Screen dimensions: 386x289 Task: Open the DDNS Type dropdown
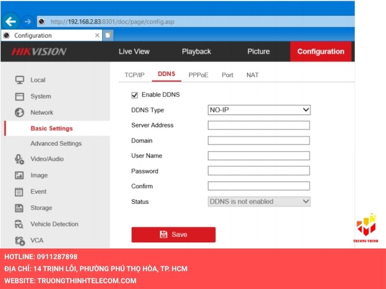pyautogui.click(x=259, y=110)
